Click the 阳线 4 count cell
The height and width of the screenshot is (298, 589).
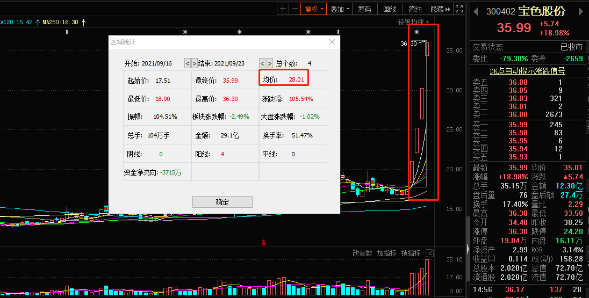click(x=225, y=154)
